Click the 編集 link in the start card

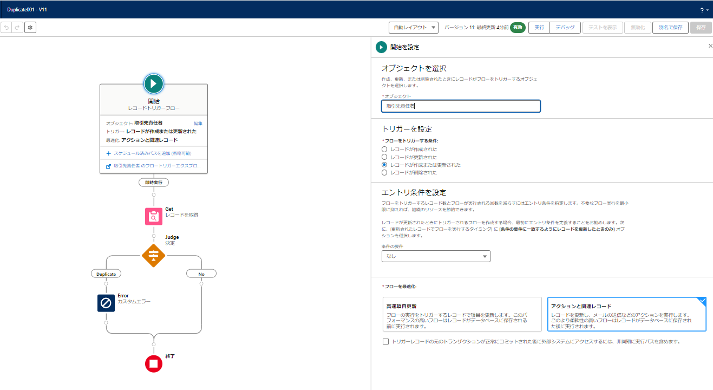[x=198, y=123]
